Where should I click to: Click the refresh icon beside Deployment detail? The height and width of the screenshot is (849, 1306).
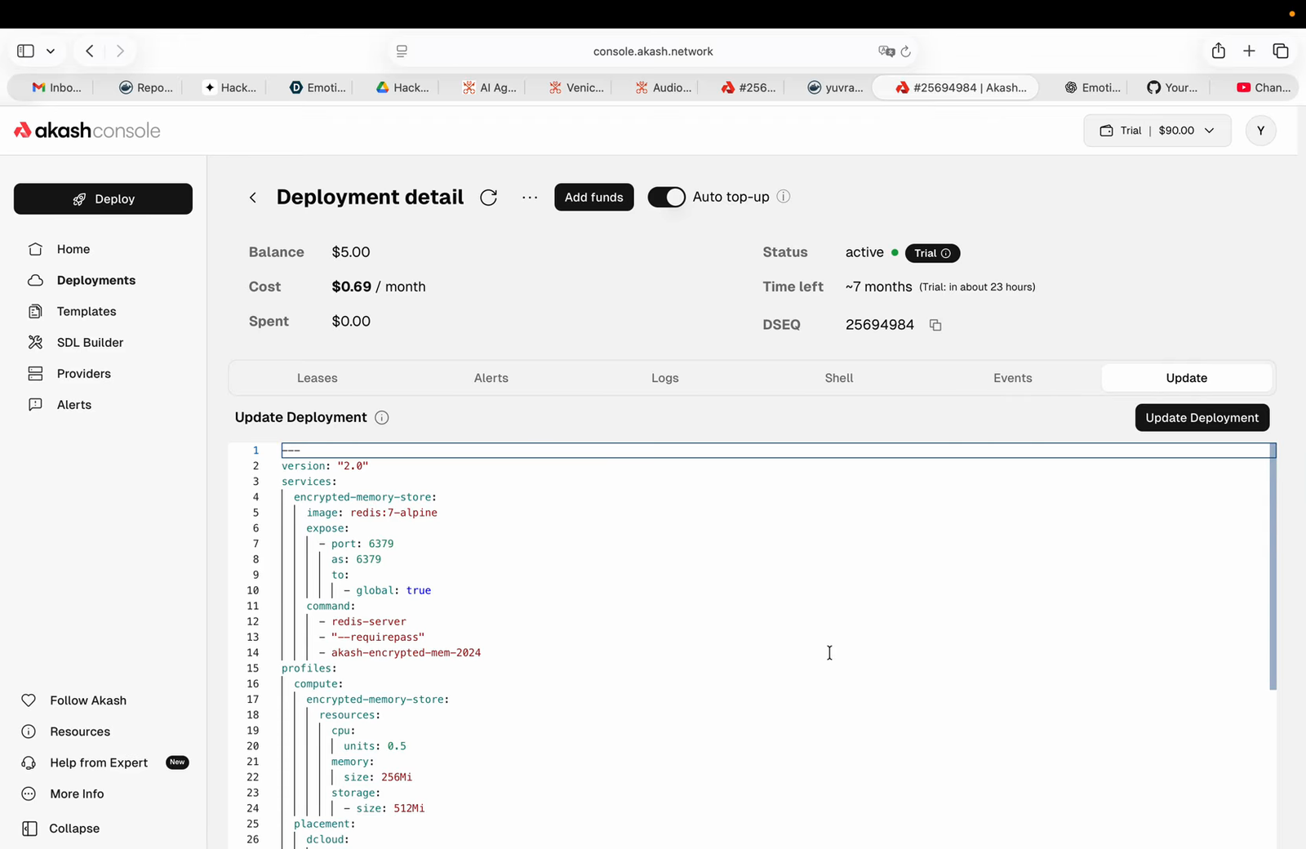pyautogui.click(x=489, y=198)
